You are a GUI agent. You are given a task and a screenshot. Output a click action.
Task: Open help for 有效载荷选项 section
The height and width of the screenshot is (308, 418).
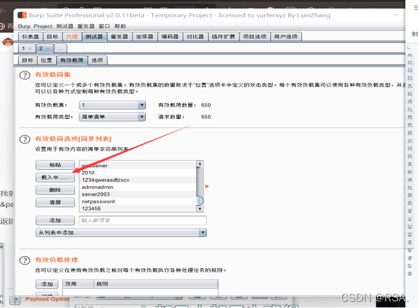pyautogui.click(x=25, y=140)
